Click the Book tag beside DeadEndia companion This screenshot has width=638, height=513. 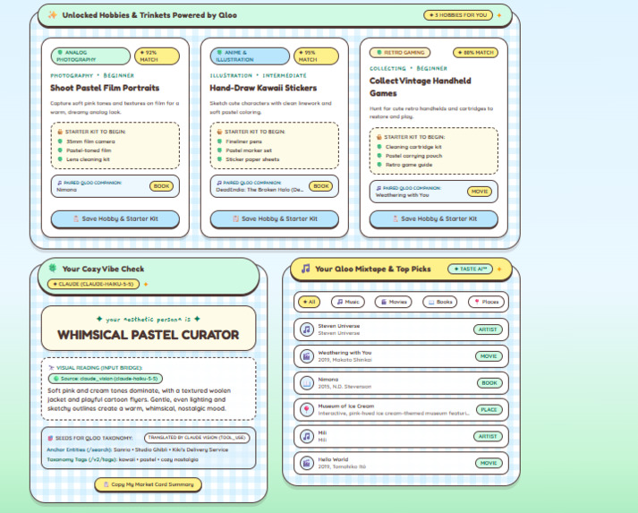321,186
